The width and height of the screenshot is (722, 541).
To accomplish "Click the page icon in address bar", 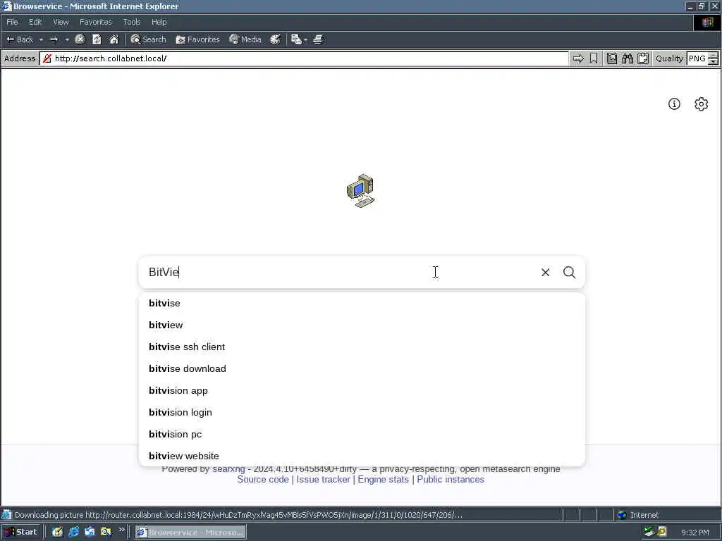I will click(47, 58).
